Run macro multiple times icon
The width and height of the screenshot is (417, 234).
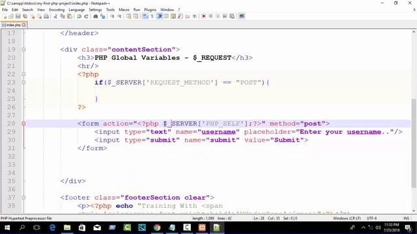(225, 16)
